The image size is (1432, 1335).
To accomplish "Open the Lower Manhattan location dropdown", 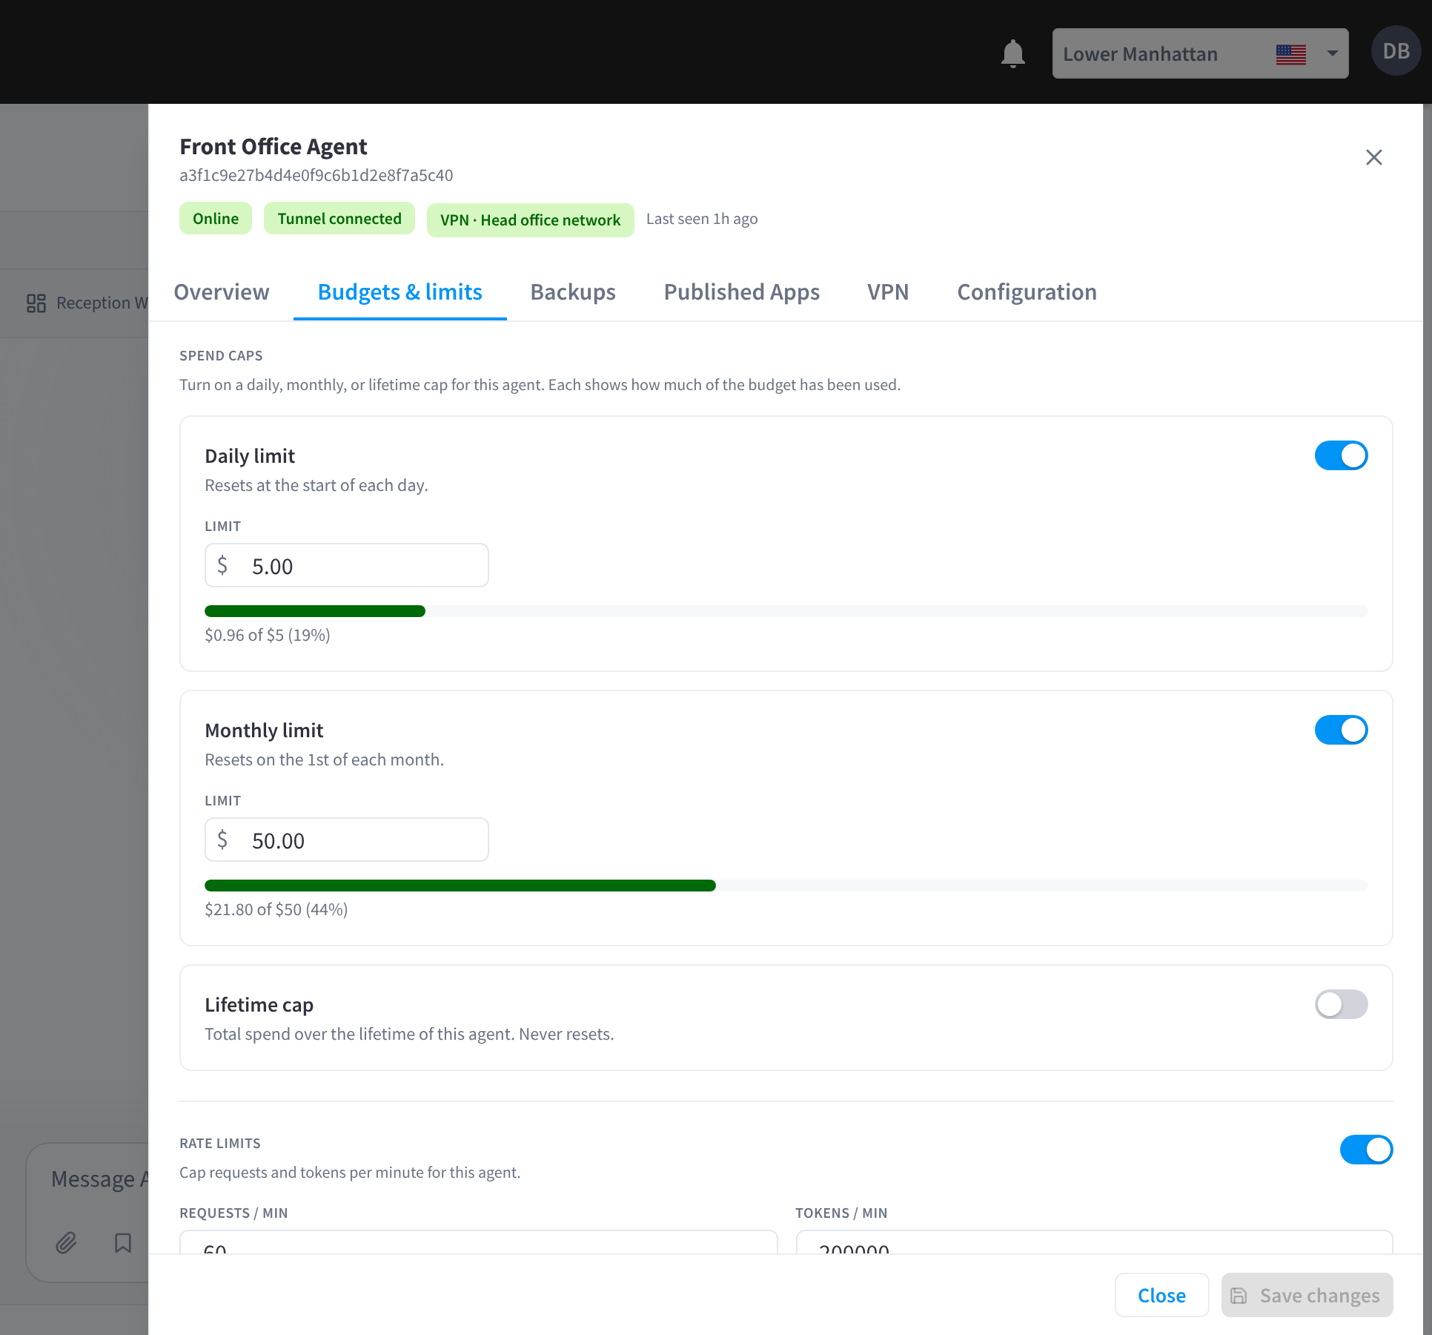I will pos(1200,53).
